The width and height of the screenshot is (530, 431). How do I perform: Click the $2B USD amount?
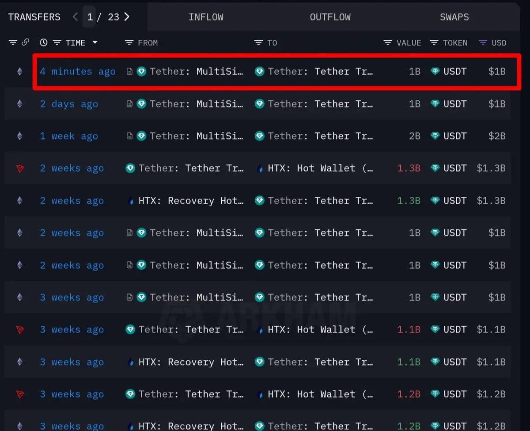[x=496, y=136]
